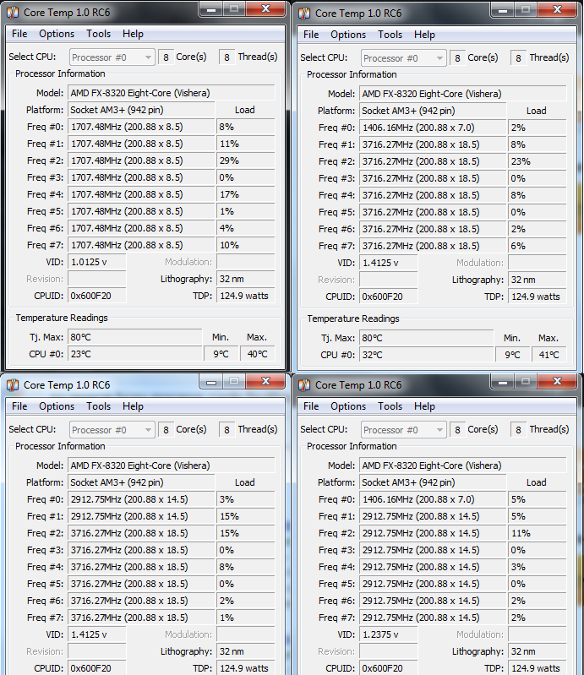Image resolution: width=584 pixels, height=675 pixels.
Task: Expand Processor #0 dropdown in bottom-right window
Action: coord(403,430)
